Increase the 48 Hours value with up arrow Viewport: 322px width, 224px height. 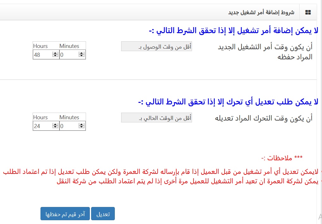click(x=55, y=53)
